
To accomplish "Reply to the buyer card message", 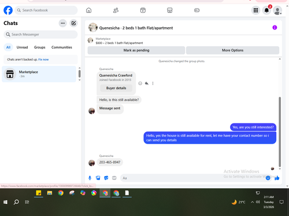I will click(147, 83).
